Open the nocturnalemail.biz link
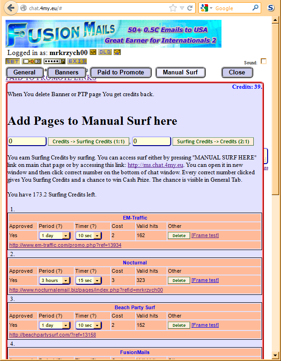The image size is (281, 361). click(86, 290)
